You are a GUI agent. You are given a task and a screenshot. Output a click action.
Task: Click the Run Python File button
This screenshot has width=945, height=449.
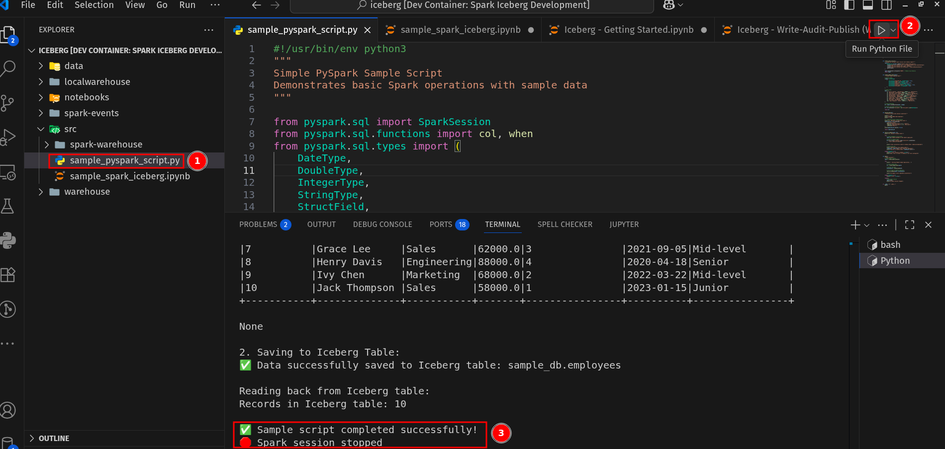coord(881,30)
